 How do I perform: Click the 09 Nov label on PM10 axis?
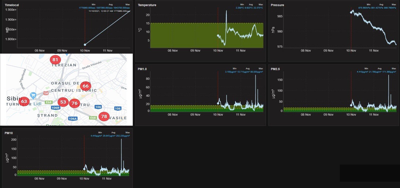(x=62, y=179)
